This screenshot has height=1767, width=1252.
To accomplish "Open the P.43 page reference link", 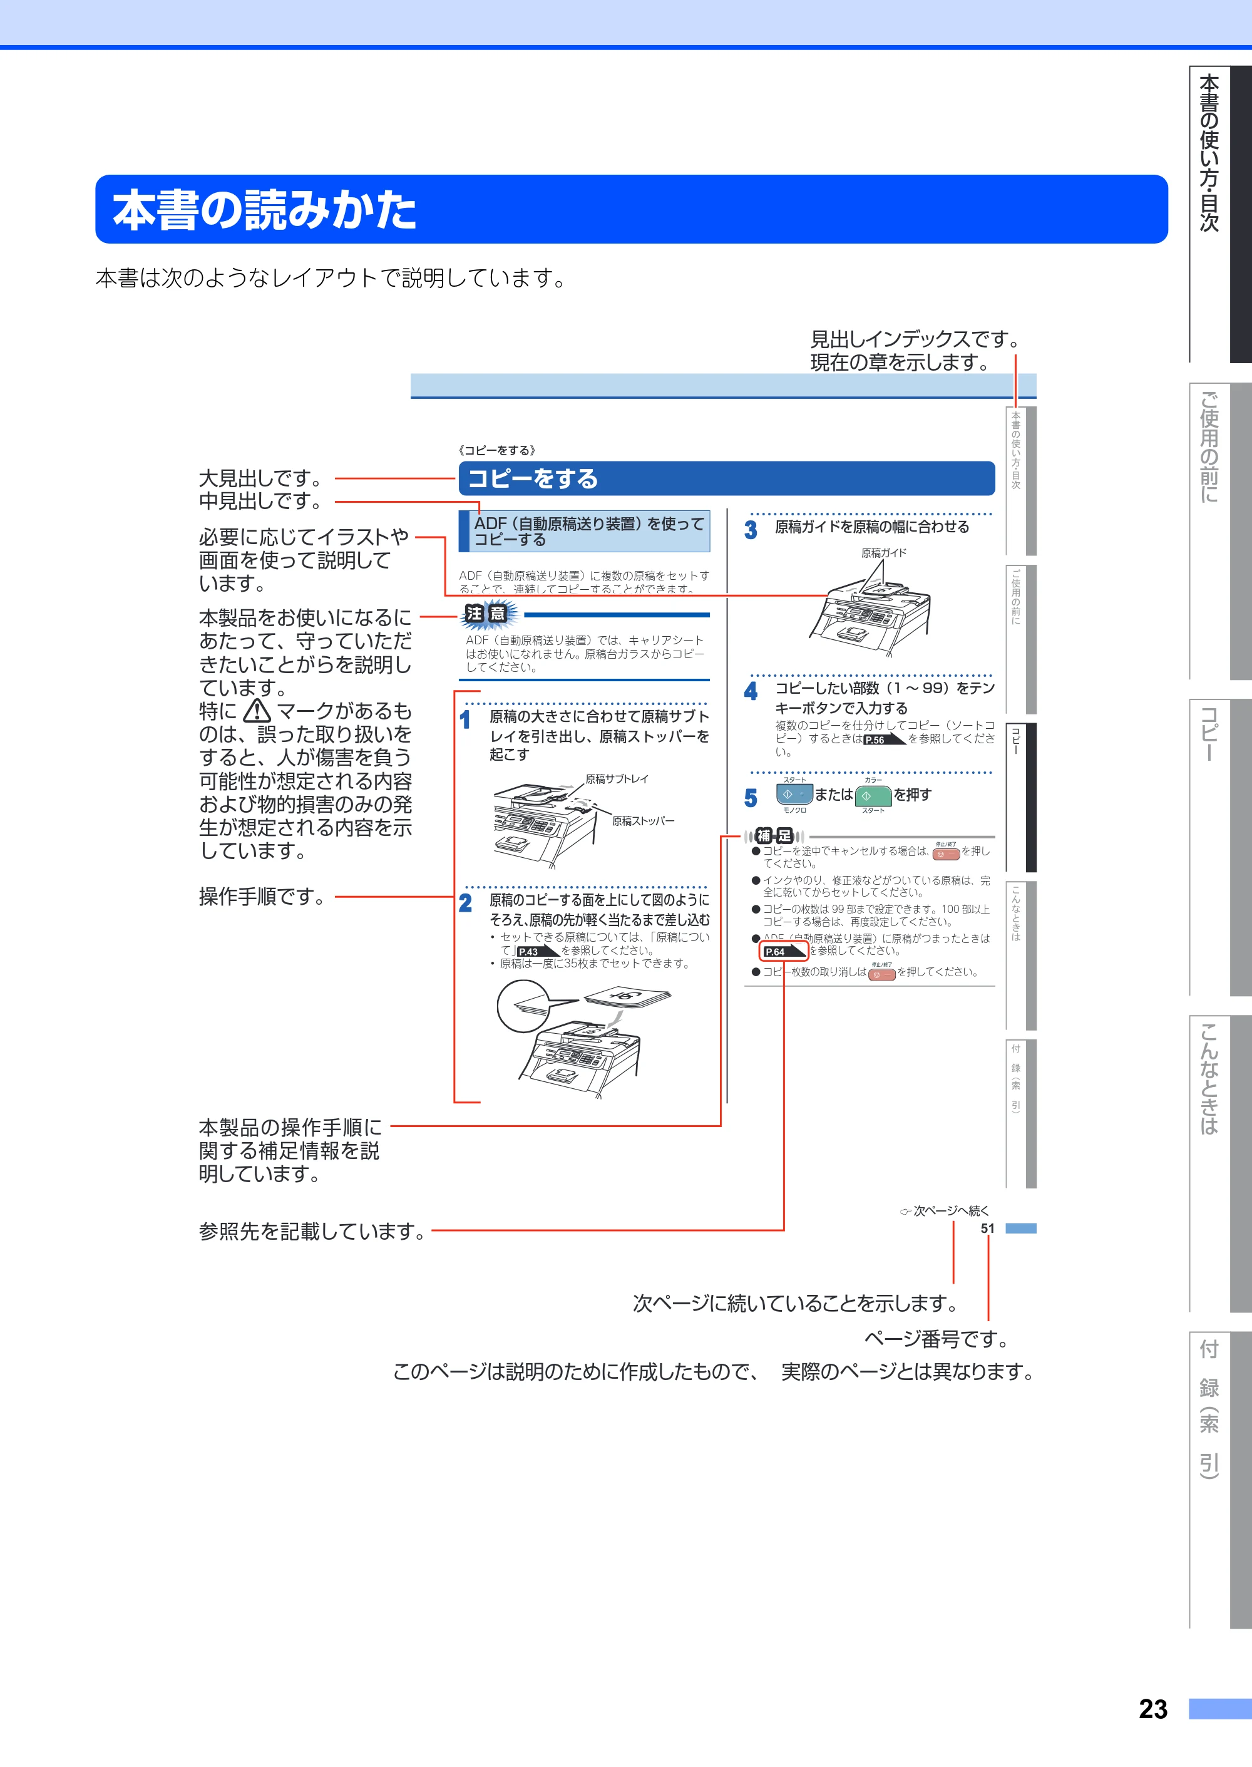I will click(x=538, y=951).
